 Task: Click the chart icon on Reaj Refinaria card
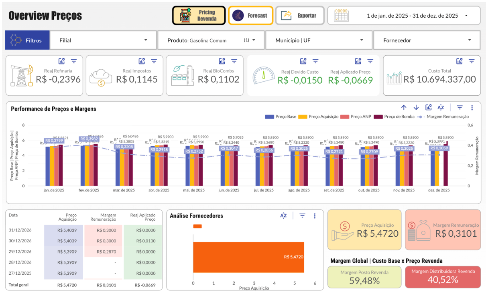pyautogui.click(x=61, y=61)
